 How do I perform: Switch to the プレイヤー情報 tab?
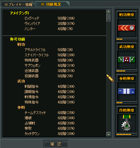click(18, 4)
